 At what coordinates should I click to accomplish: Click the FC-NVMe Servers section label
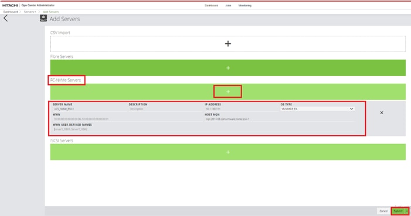tap(66, 80)
